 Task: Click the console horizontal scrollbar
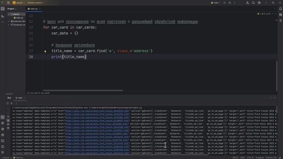(110, 155)
